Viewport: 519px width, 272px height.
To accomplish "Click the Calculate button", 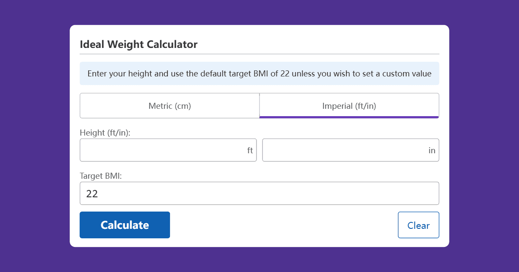I will click(x=125, y=225).
